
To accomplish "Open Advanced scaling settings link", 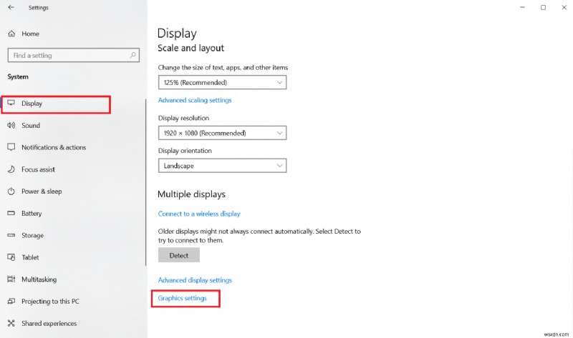I will (x=195, y=100).
